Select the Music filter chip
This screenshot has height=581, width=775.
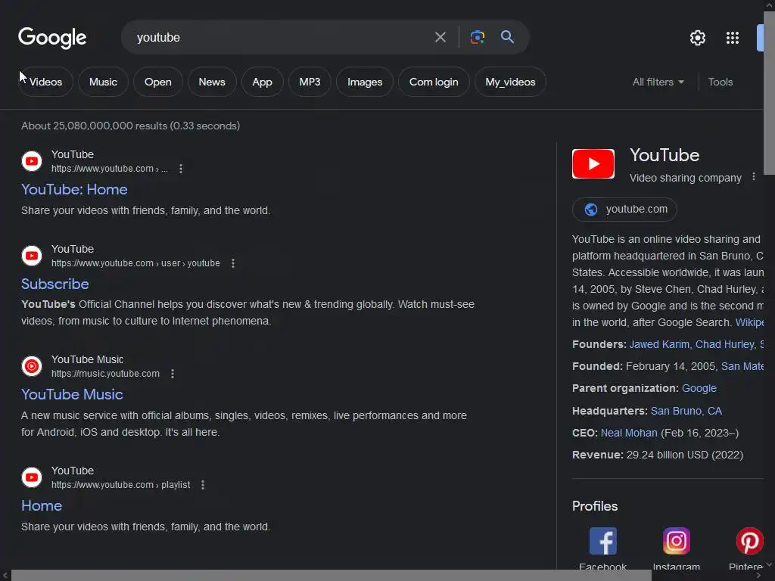click(103, 82)
